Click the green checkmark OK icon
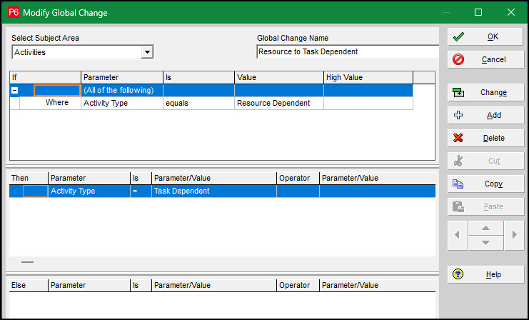The width and height of the screenshot is (529, 320). pos(458,37)
